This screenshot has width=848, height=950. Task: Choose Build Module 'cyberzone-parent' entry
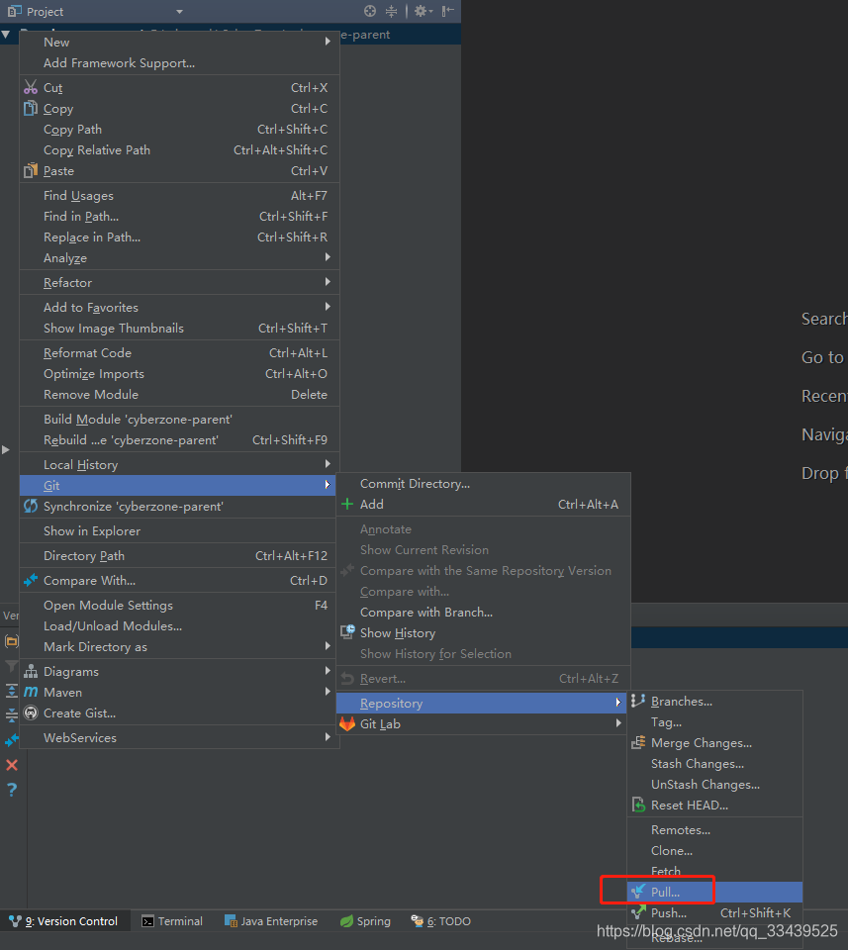tap(179, 420)
